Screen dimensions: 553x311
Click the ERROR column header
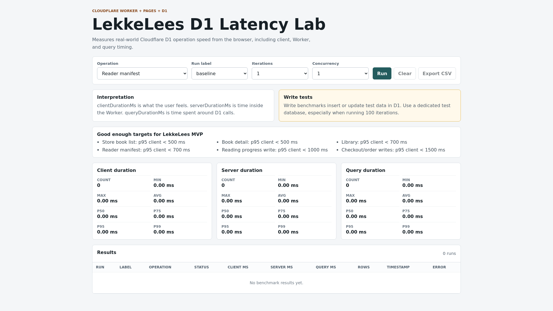coord(439,267)
